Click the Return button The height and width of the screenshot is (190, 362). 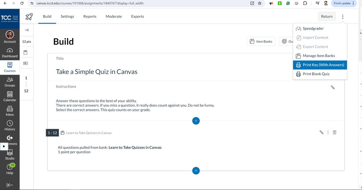pyautogui.click(x=327, y=16)
